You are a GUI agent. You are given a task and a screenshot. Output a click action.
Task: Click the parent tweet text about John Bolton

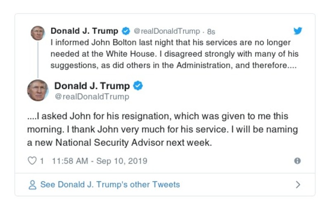174,54
